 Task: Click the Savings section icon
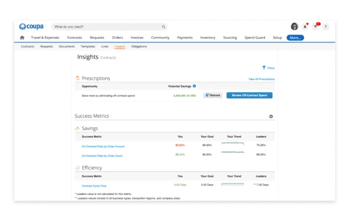coord(78,128)
